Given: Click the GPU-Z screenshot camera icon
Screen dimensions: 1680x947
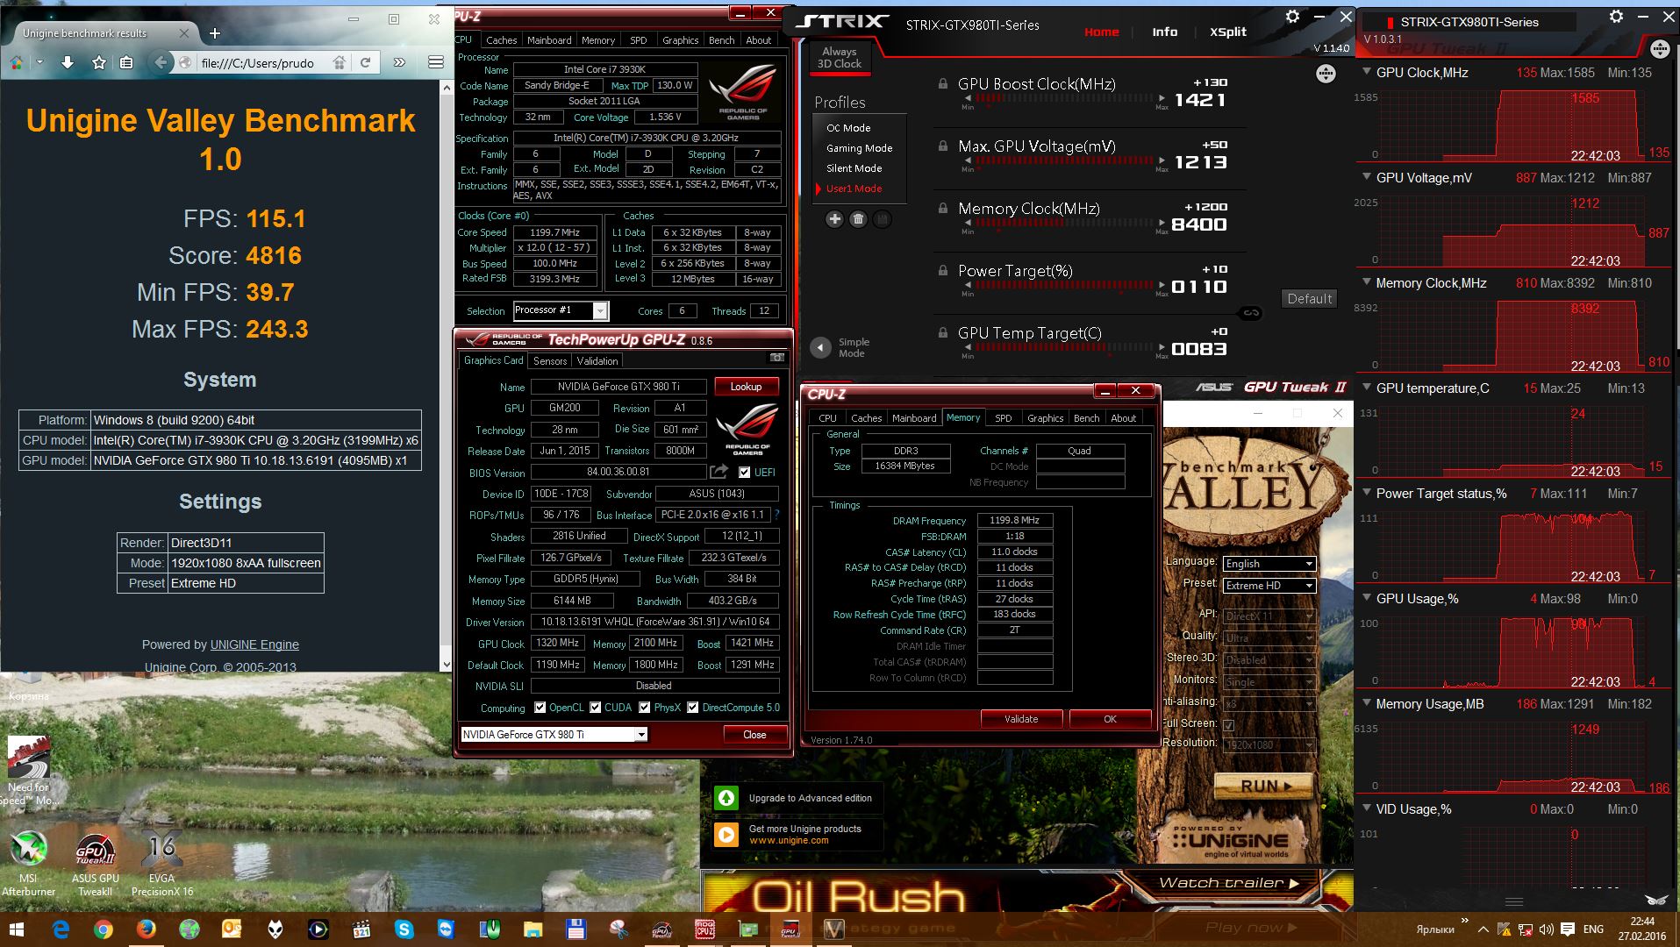Looking at the screenshot, I should tap(776, 358).
